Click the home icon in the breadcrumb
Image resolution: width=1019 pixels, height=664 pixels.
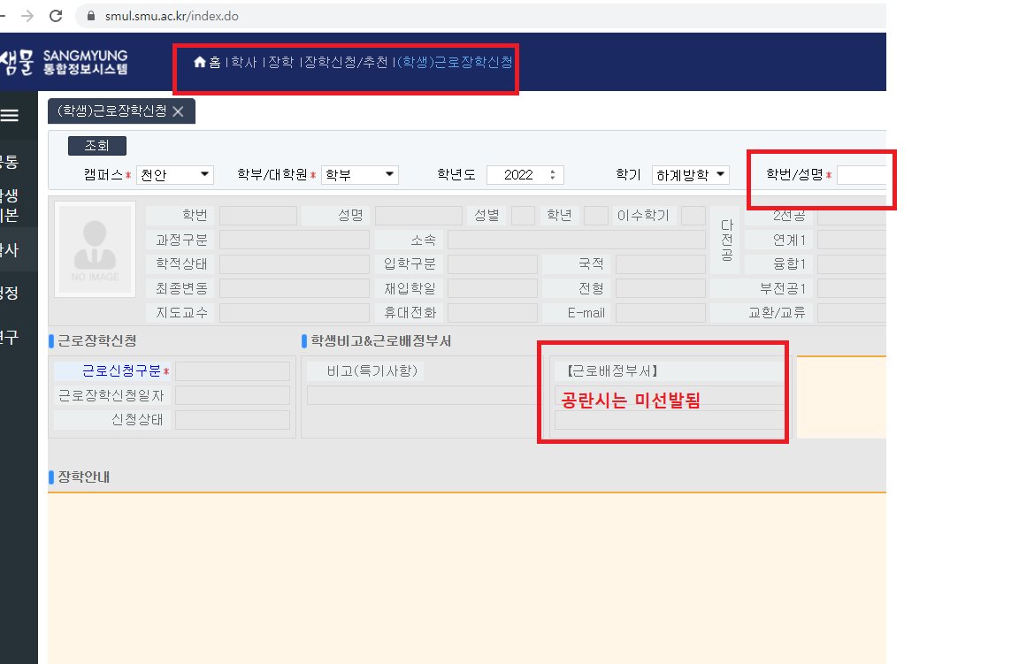coord(200,62)
